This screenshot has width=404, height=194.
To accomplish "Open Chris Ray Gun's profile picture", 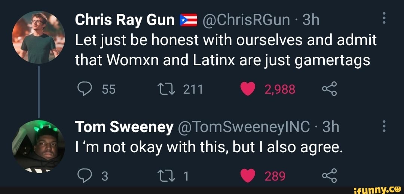I will click(x=39, y=37).
